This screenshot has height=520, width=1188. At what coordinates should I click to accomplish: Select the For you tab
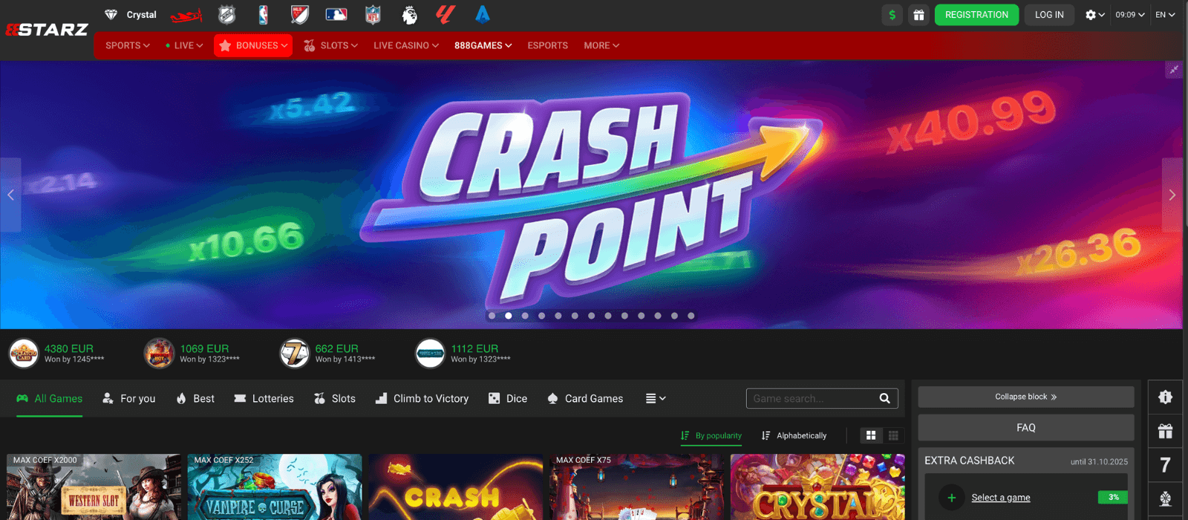[x=128, y=399]
